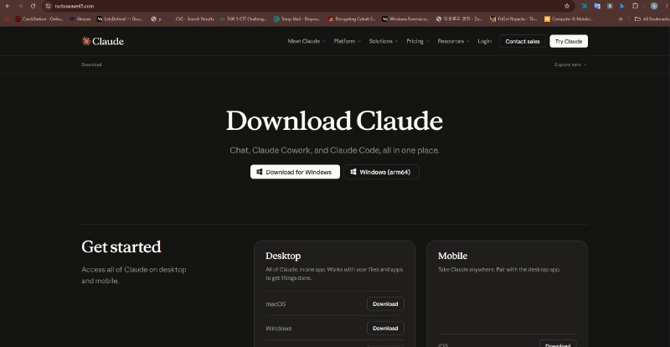Expand the Meet Claude menu
The height and width of the screenshot is (347, 670).
pos(307,41)
